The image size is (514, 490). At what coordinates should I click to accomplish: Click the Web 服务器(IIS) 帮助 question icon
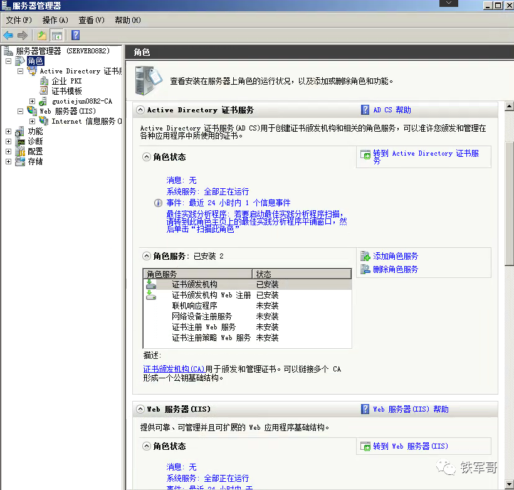(x=365, y=409)
